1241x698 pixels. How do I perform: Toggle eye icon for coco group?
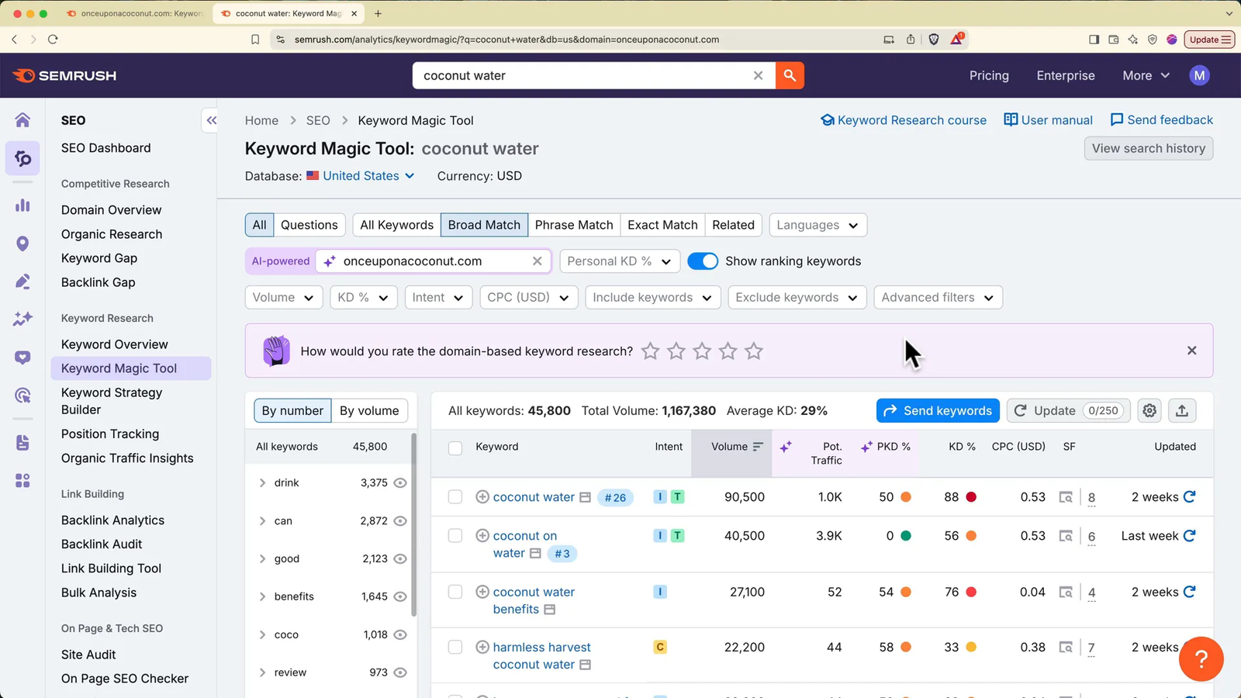400,634
